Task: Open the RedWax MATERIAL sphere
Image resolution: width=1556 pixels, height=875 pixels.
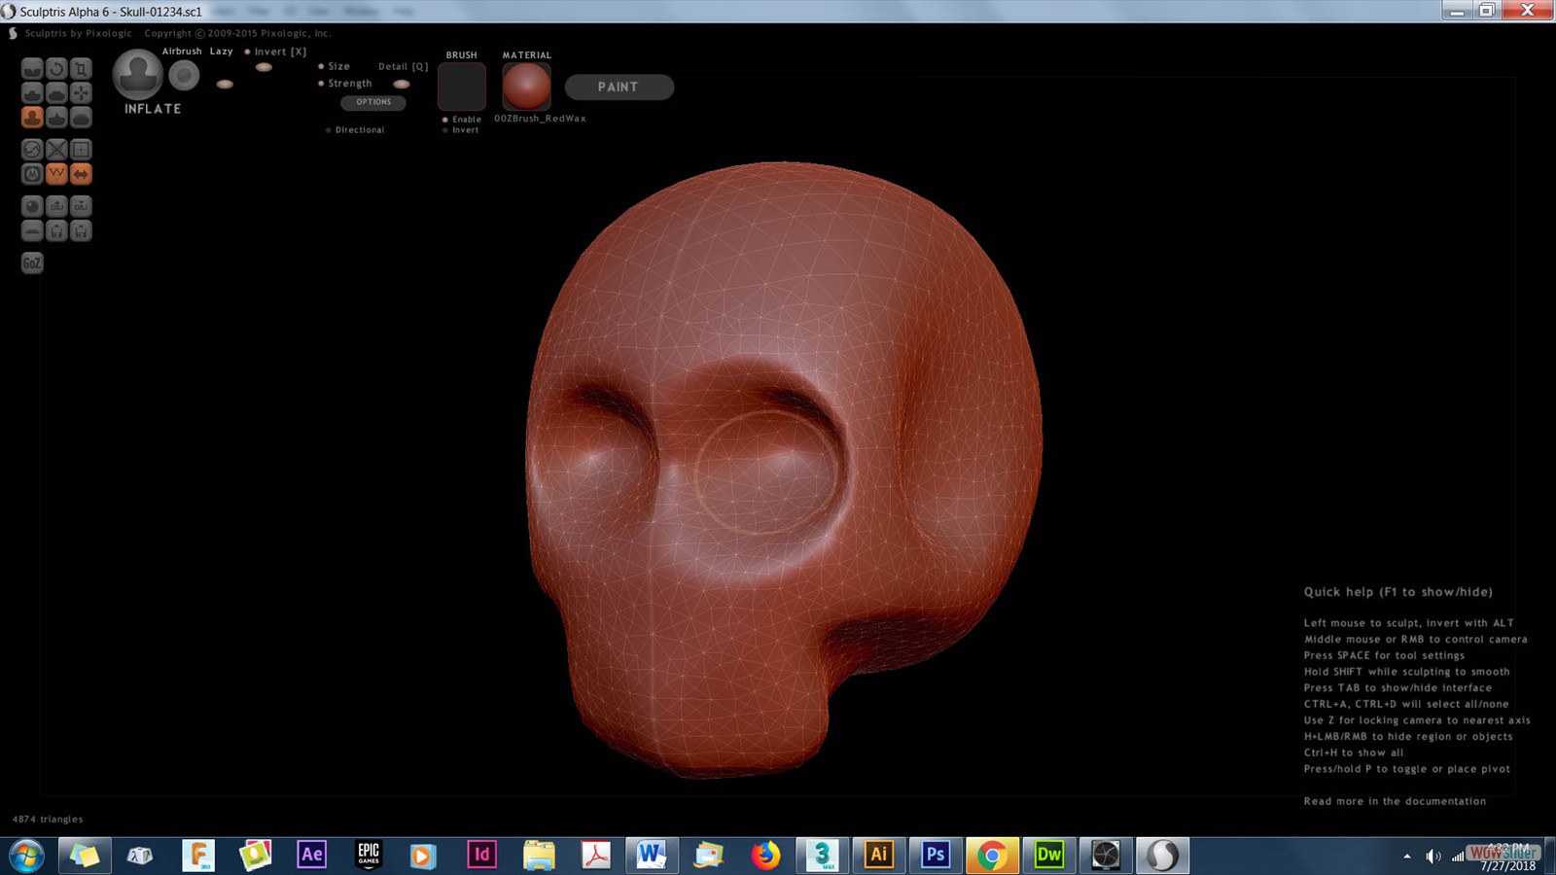Action: (526, 87)
